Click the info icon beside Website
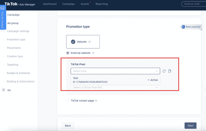This screenshot has height=131, width=206. [x=90, y=42]
